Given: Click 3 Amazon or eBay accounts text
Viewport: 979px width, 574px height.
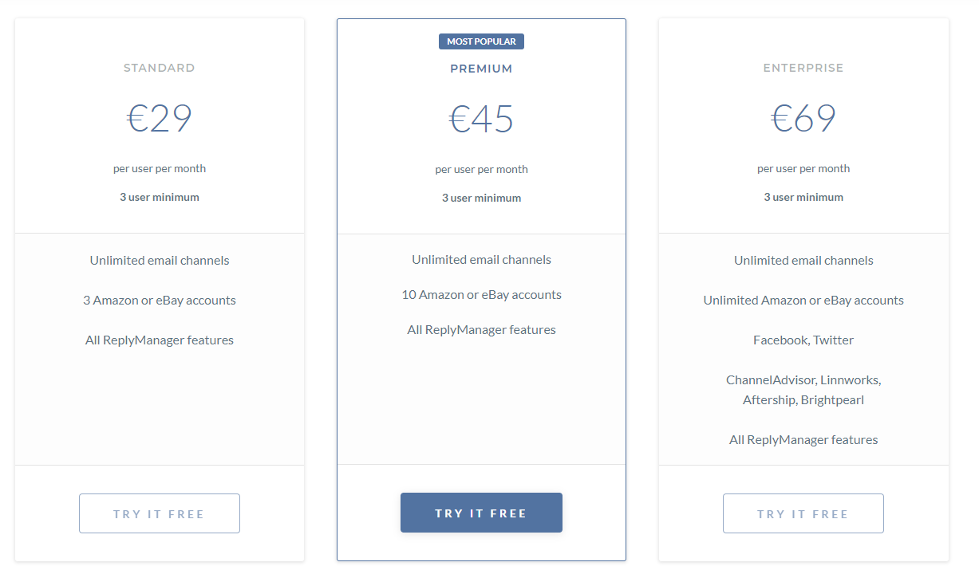Looking at the screenshot, I should coord(160,301).
